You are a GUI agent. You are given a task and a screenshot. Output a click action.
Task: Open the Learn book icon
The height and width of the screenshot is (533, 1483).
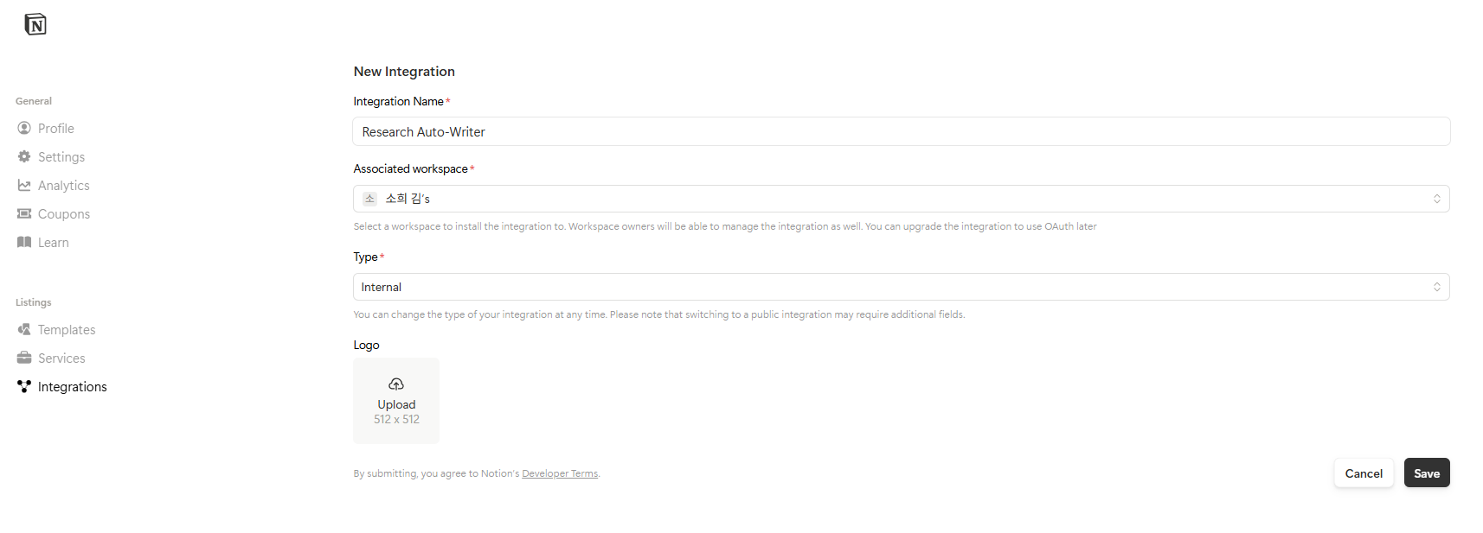[24, 242]
